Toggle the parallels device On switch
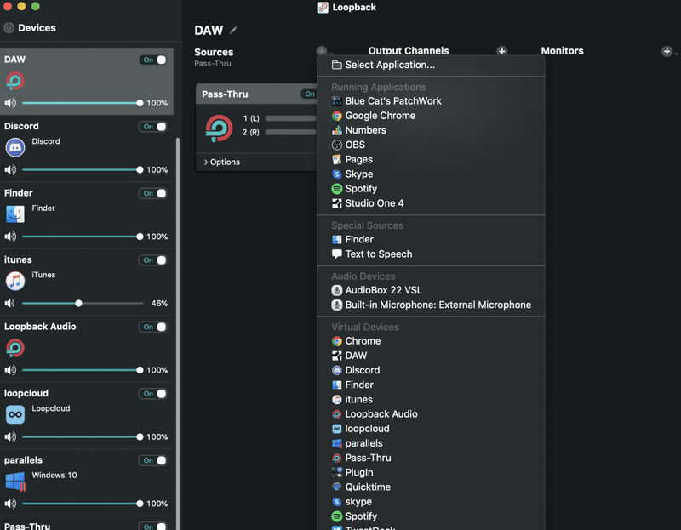 (x=153, y=460)
